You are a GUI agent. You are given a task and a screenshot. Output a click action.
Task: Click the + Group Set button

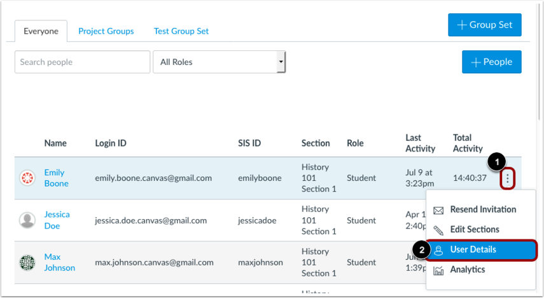484,25
